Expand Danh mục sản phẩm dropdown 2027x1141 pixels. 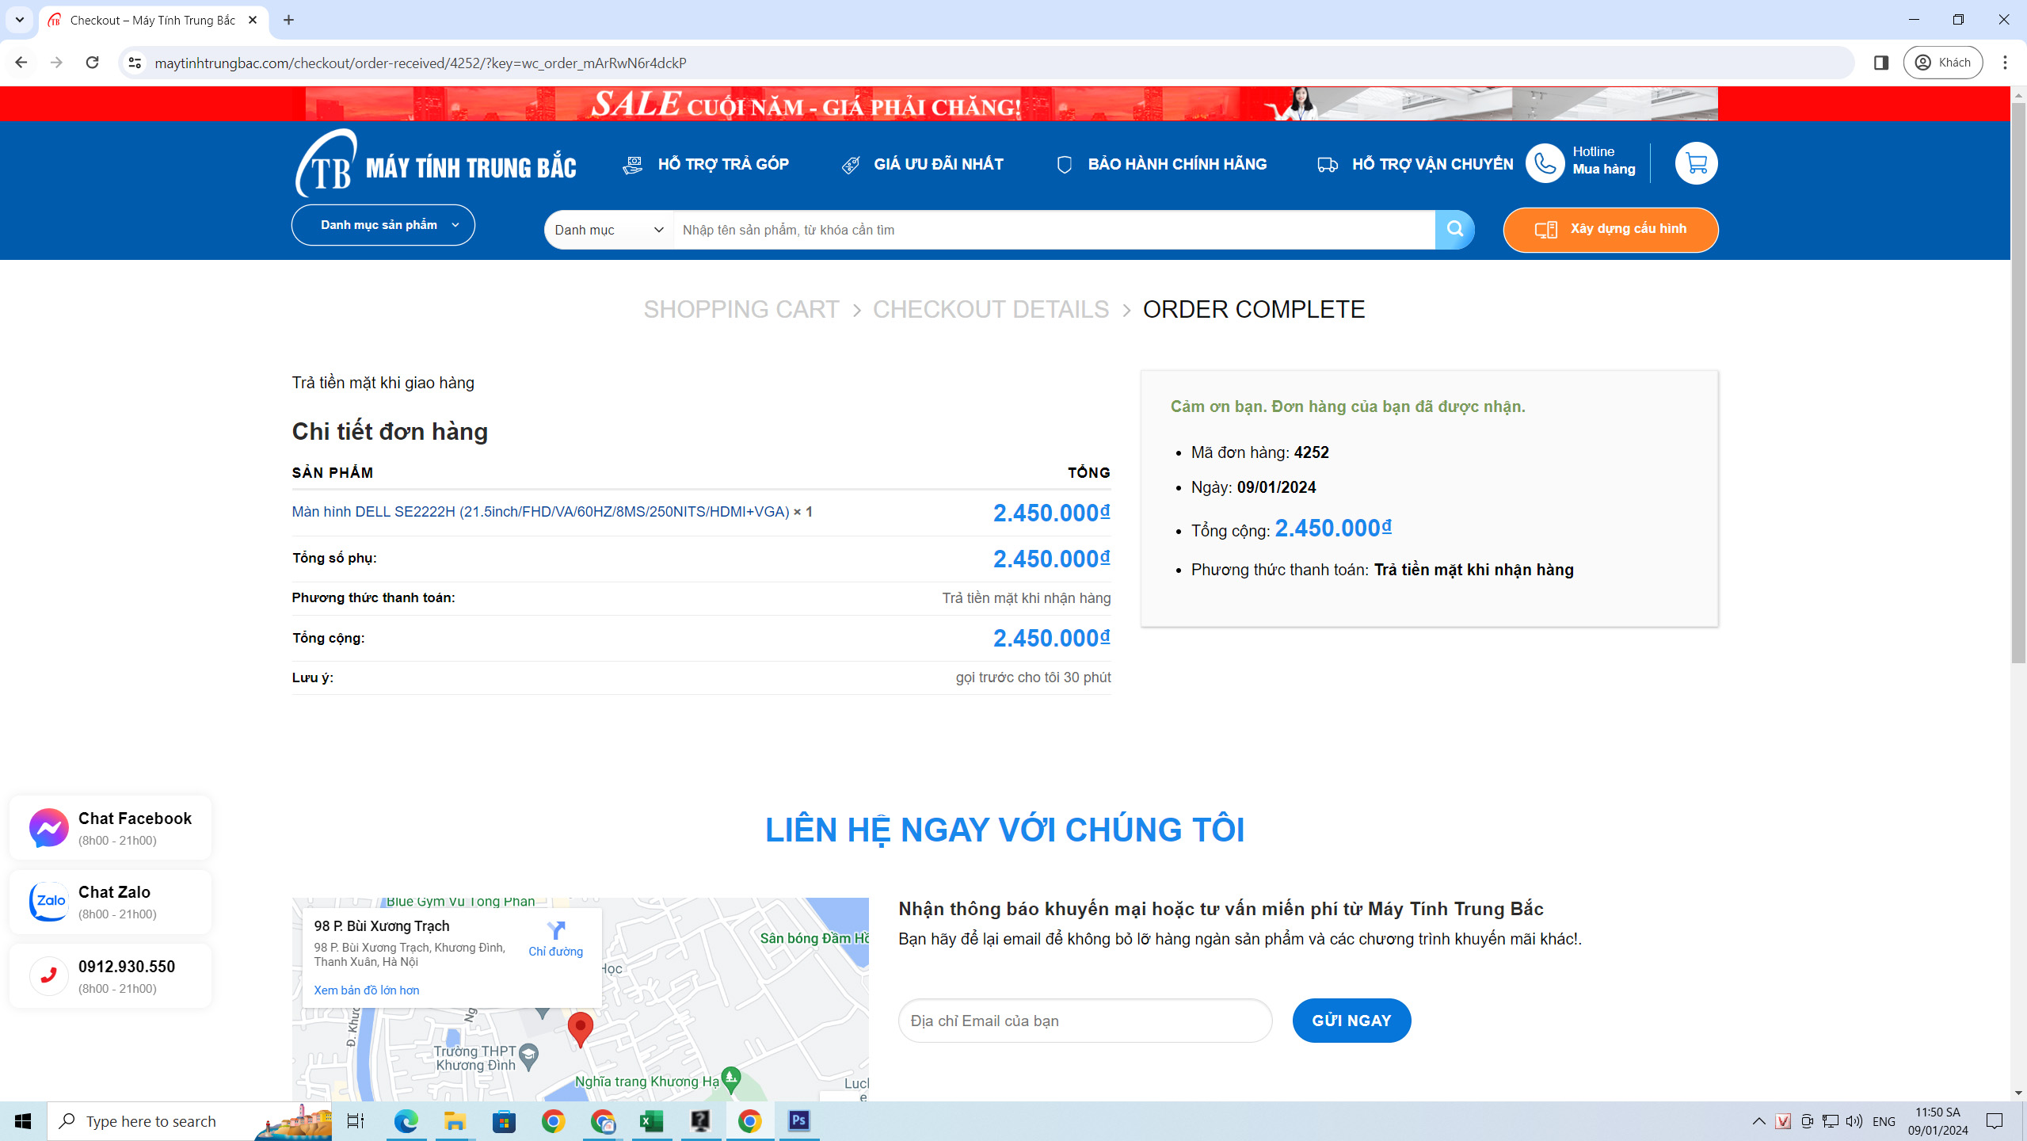[x=383, y=225]
